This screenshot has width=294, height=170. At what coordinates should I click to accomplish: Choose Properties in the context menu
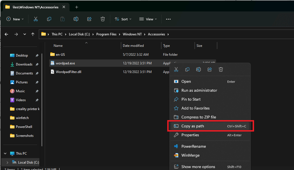click(210, 135)
